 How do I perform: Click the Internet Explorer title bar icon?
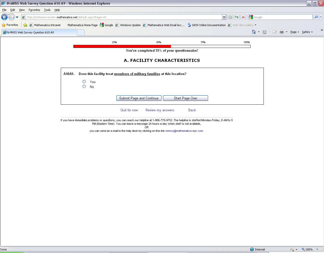[x=3, y=3]
